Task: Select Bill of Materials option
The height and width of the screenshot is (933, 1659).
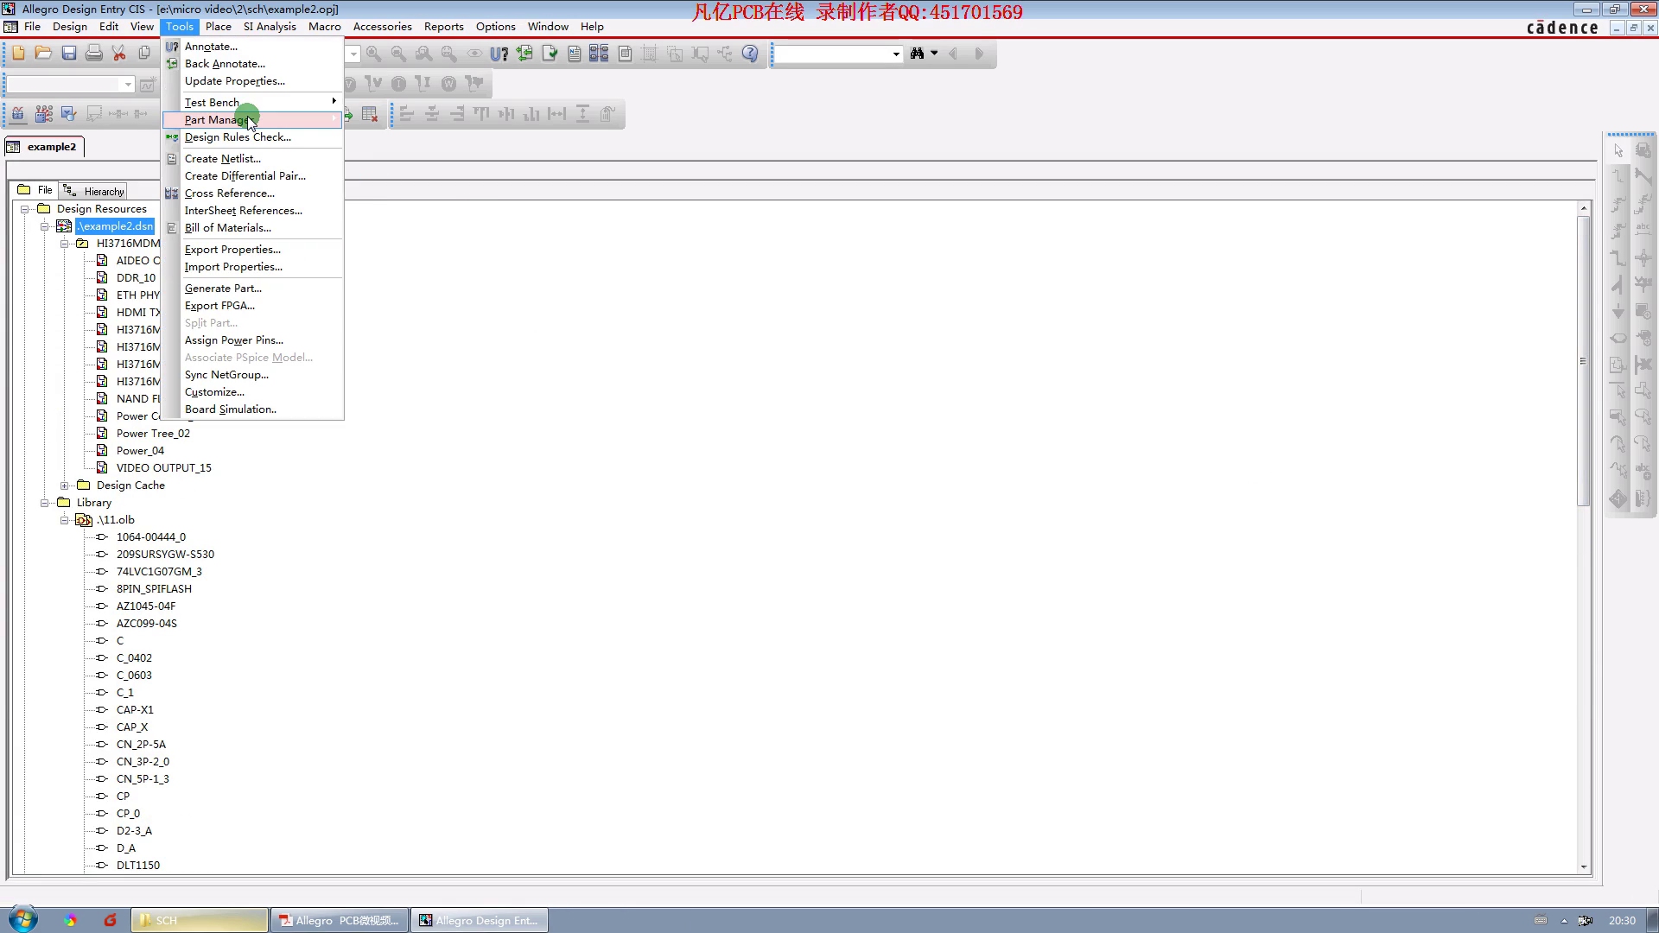Action: [x=228, y=228]
